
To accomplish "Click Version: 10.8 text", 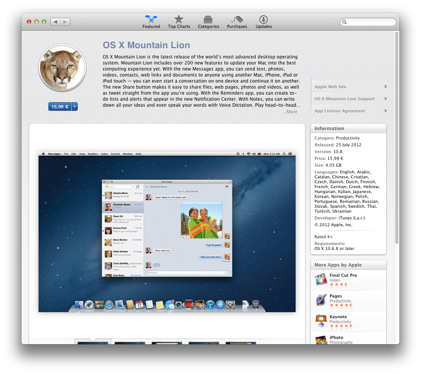I will pyautogui.click(x=328, y=152).
